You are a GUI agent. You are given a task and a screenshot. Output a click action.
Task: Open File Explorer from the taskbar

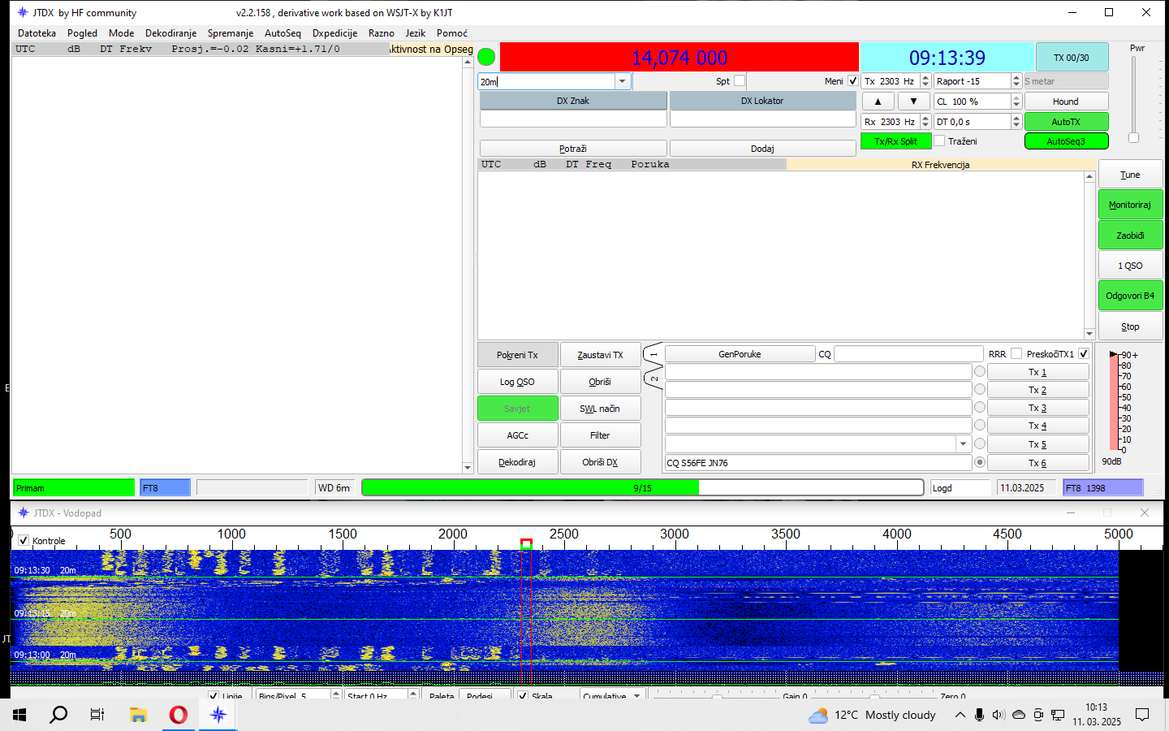click(138, 715)
